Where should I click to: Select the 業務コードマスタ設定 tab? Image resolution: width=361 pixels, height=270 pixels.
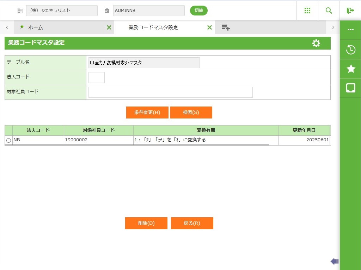pyautogui.click(x=153, y=27)
